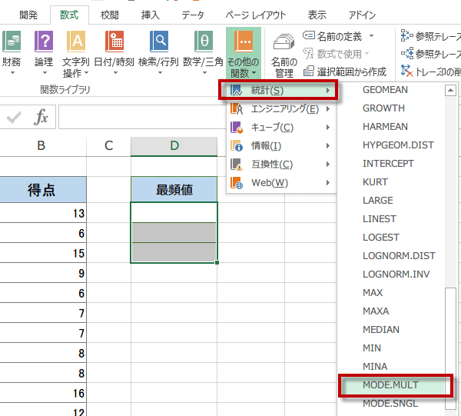The width and height of the screenshot is (461, 416).
Task: Click the 数式で使用 icon
Action: [308, 54]
